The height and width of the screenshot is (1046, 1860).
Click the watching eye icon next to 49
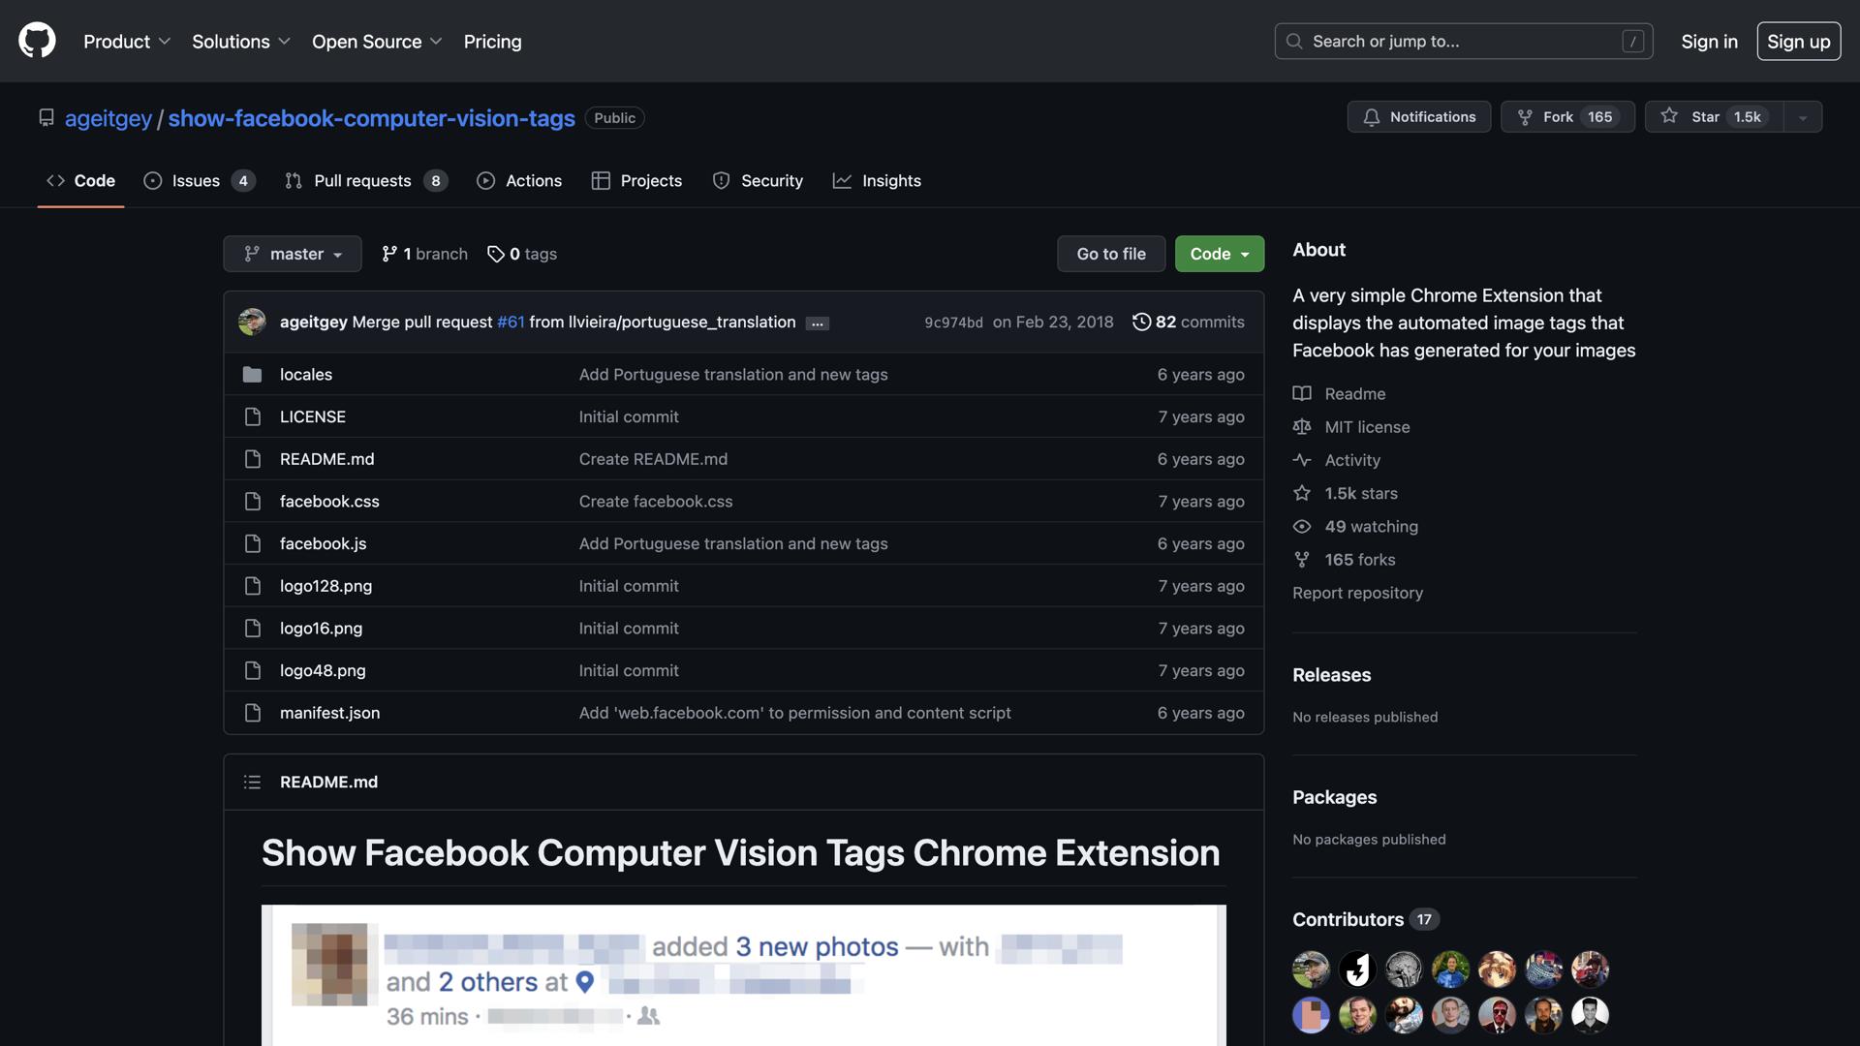[1301, 526]
